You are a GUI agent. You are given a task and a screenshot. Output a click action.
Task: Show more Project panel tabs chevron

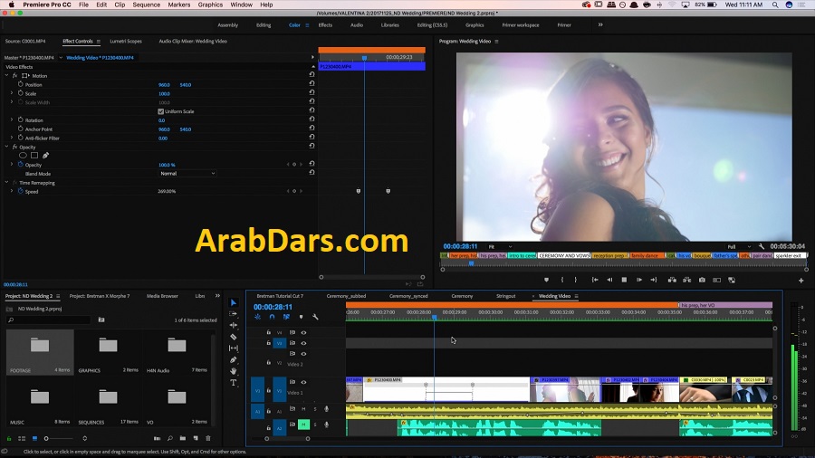[217, 296]
